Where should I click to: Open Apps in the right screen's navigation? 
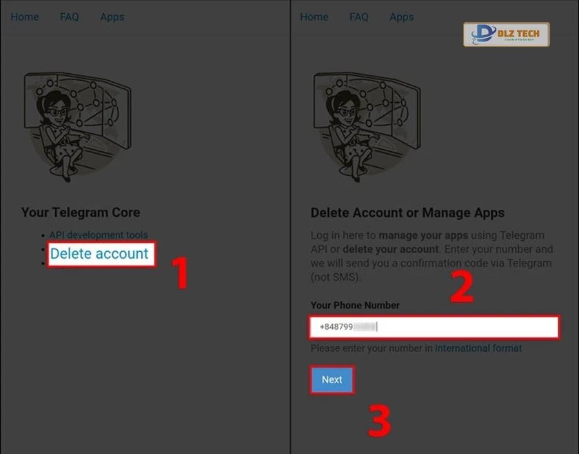[401, 17]
